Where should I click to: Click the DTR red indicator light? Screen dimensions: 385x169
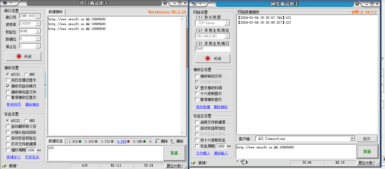click(x=128, y=142)
